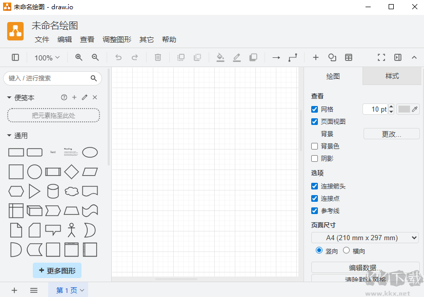Viewport: 424px width, 297px height.
Task: Open the line color pencil tool
Action: pyautogui.click(x=237, y=57)
